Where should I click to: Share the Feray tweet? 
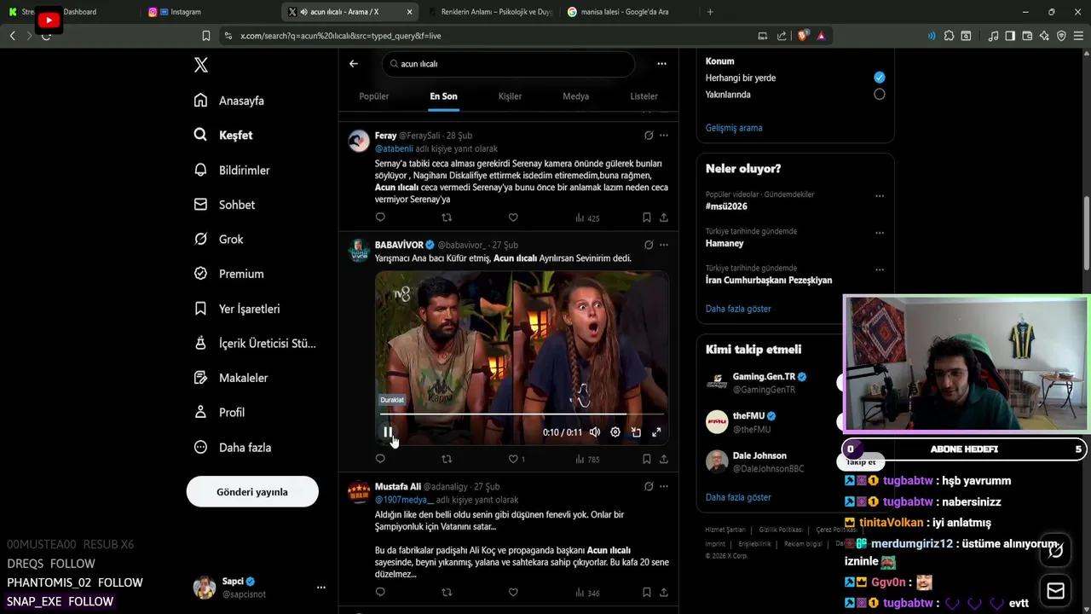point(664,217)
